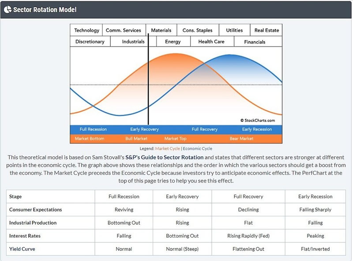Click the Financials sector label
353x261 pixels.
click(255, 42)
